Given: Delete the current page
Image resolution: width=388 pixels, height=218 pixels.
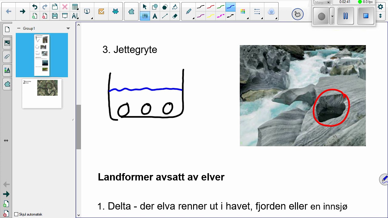Looking at the screenshot, I should [x=45, y=16].
